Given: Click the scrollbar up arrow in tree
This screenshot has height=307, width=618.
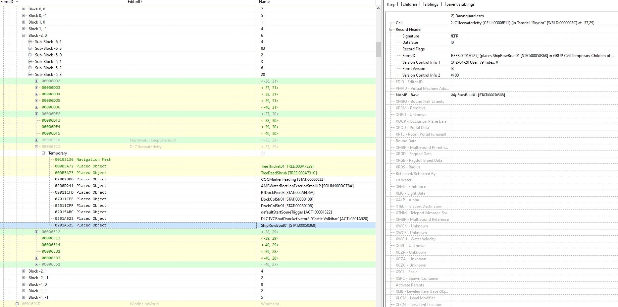Looking at the screenshot, I should tap(378, 8).
